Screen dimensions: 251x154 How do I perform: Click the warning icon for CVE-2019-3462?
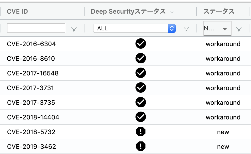click(141, 146)
